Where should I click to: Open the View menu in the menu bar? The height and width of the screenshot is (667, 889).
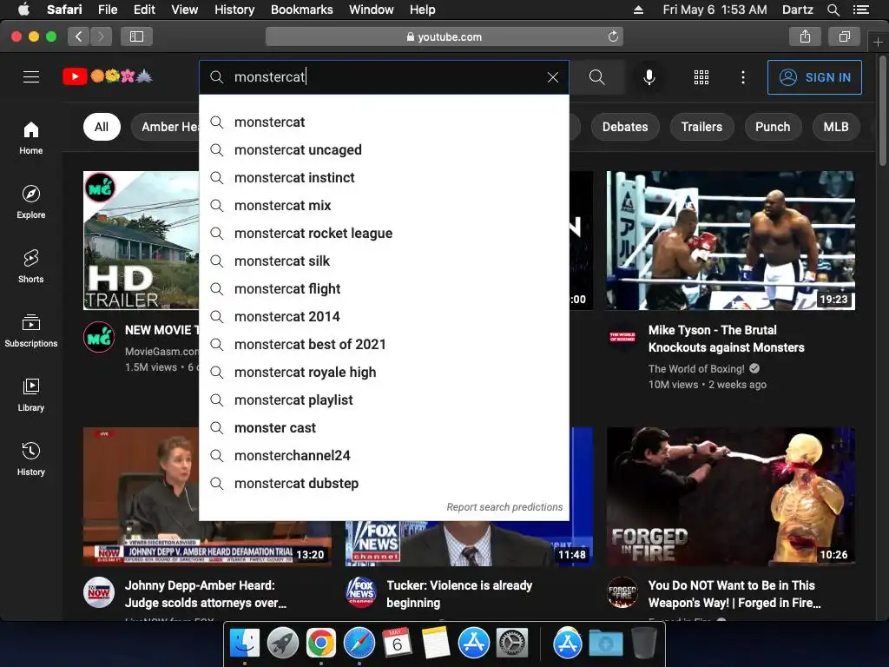click(185, 10)
